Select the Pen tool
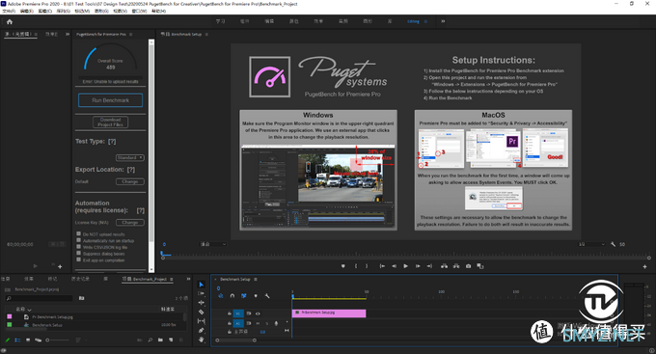656x354 pixels. [x=202, y=331]
